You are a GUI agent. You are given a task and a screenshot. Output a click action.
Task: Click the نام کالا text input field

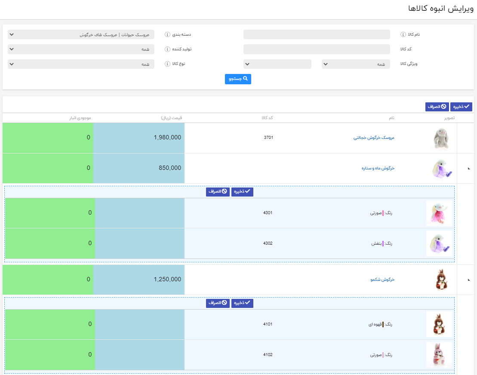tap(317, 35)
